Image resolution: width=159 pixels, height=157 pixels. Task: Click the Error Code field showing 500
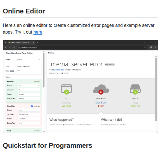[29, 71]
